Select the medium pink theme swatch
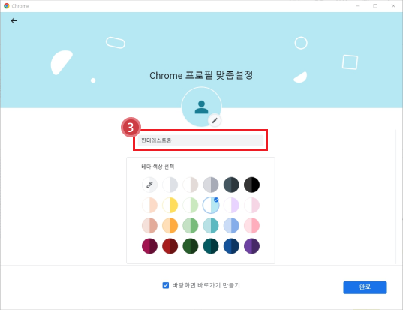 point(251,226)
